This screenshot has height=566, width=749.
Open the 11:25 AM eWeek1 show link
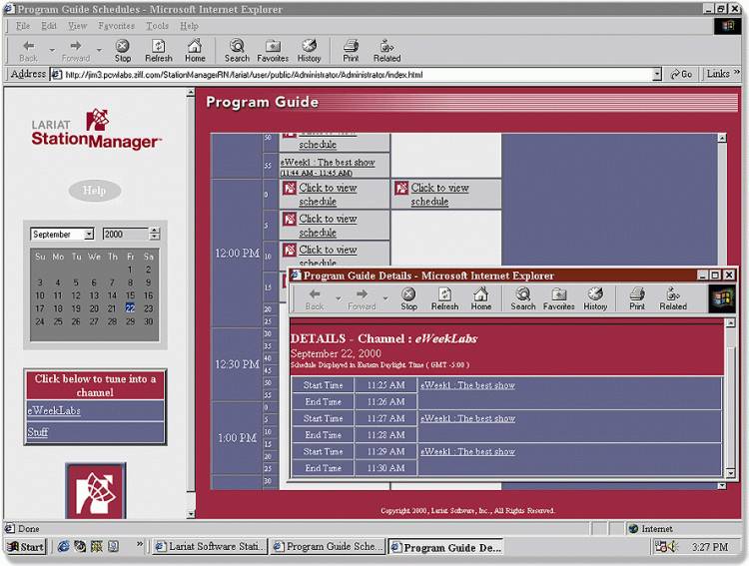467,385
